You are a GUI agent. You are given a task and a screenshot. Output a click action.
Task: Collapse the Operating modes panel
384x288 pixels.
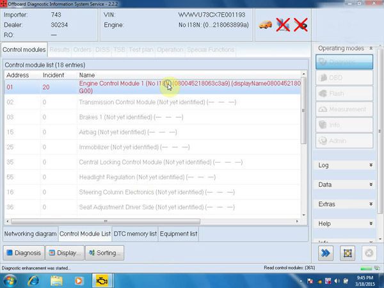pyautogui.click(x=371, y=49)
